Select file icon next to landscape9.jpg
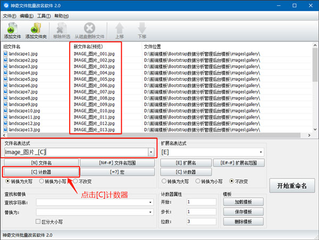319x240 pixels. [x=5, y=104]
